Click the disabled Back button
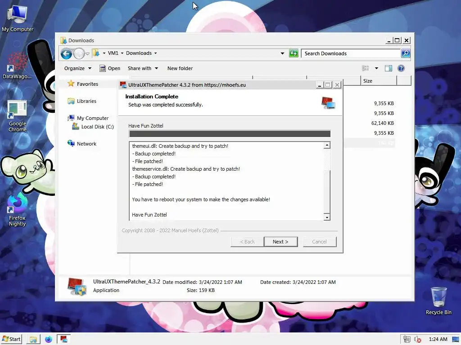This screenshot has width=461, height=345. pyautogui.click(x=247, y=242)
